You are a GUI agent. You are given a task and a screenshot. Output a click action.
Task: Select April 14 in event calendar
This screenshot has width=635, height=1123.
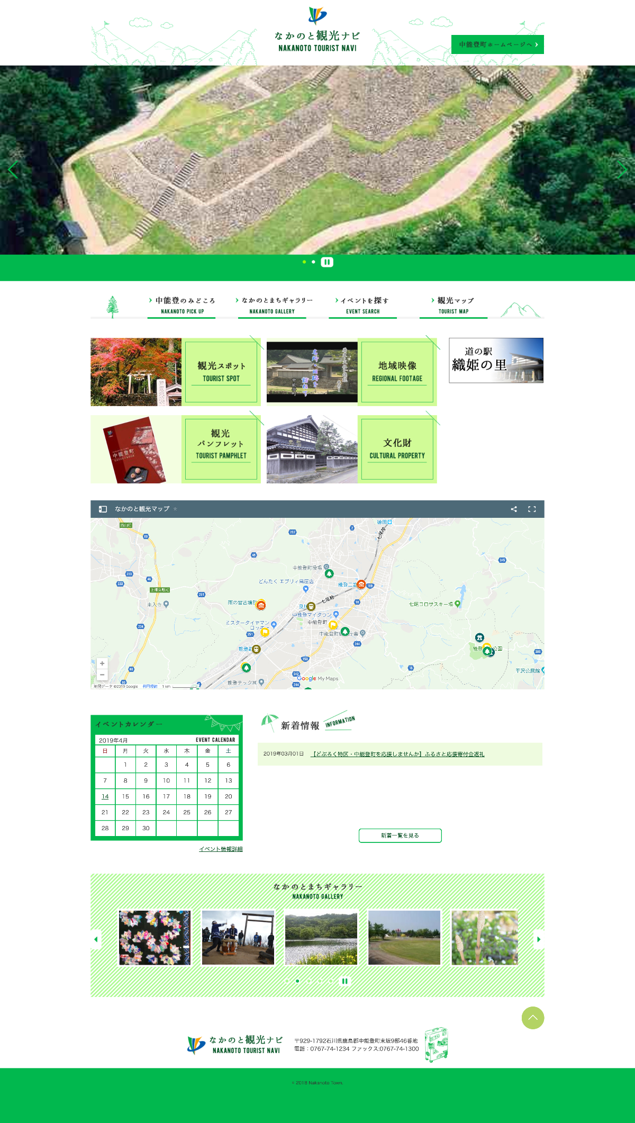[105, 796]
